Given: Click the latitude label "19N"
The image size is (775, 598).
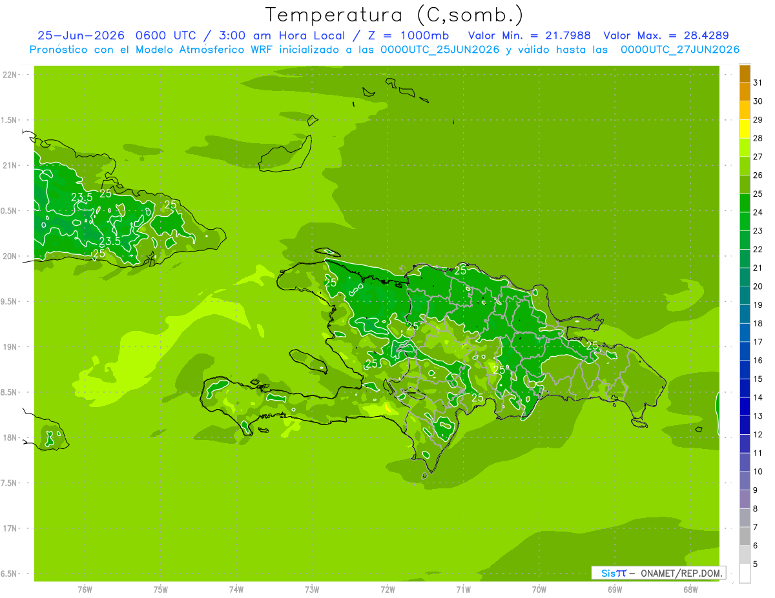Looking at the screenshot, I should [x=10, y=346].
